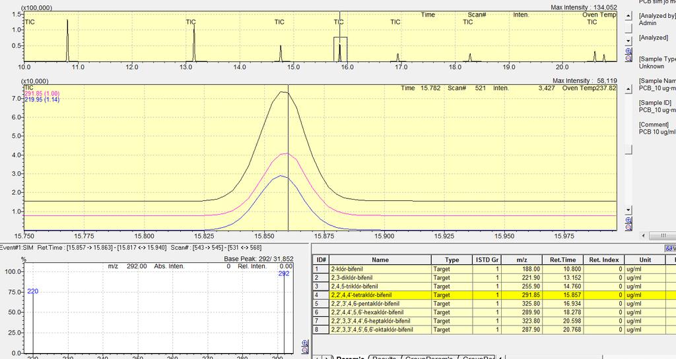Click the 63 icon above the compound table
676x359 pixels.
click(x=669, y=248)
